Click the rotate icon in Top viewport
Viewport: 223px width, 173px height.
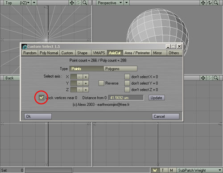coord(78,3)
